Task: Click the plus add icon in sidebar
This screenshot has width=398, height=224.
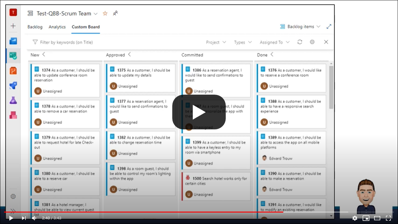Action: point(13,26)
